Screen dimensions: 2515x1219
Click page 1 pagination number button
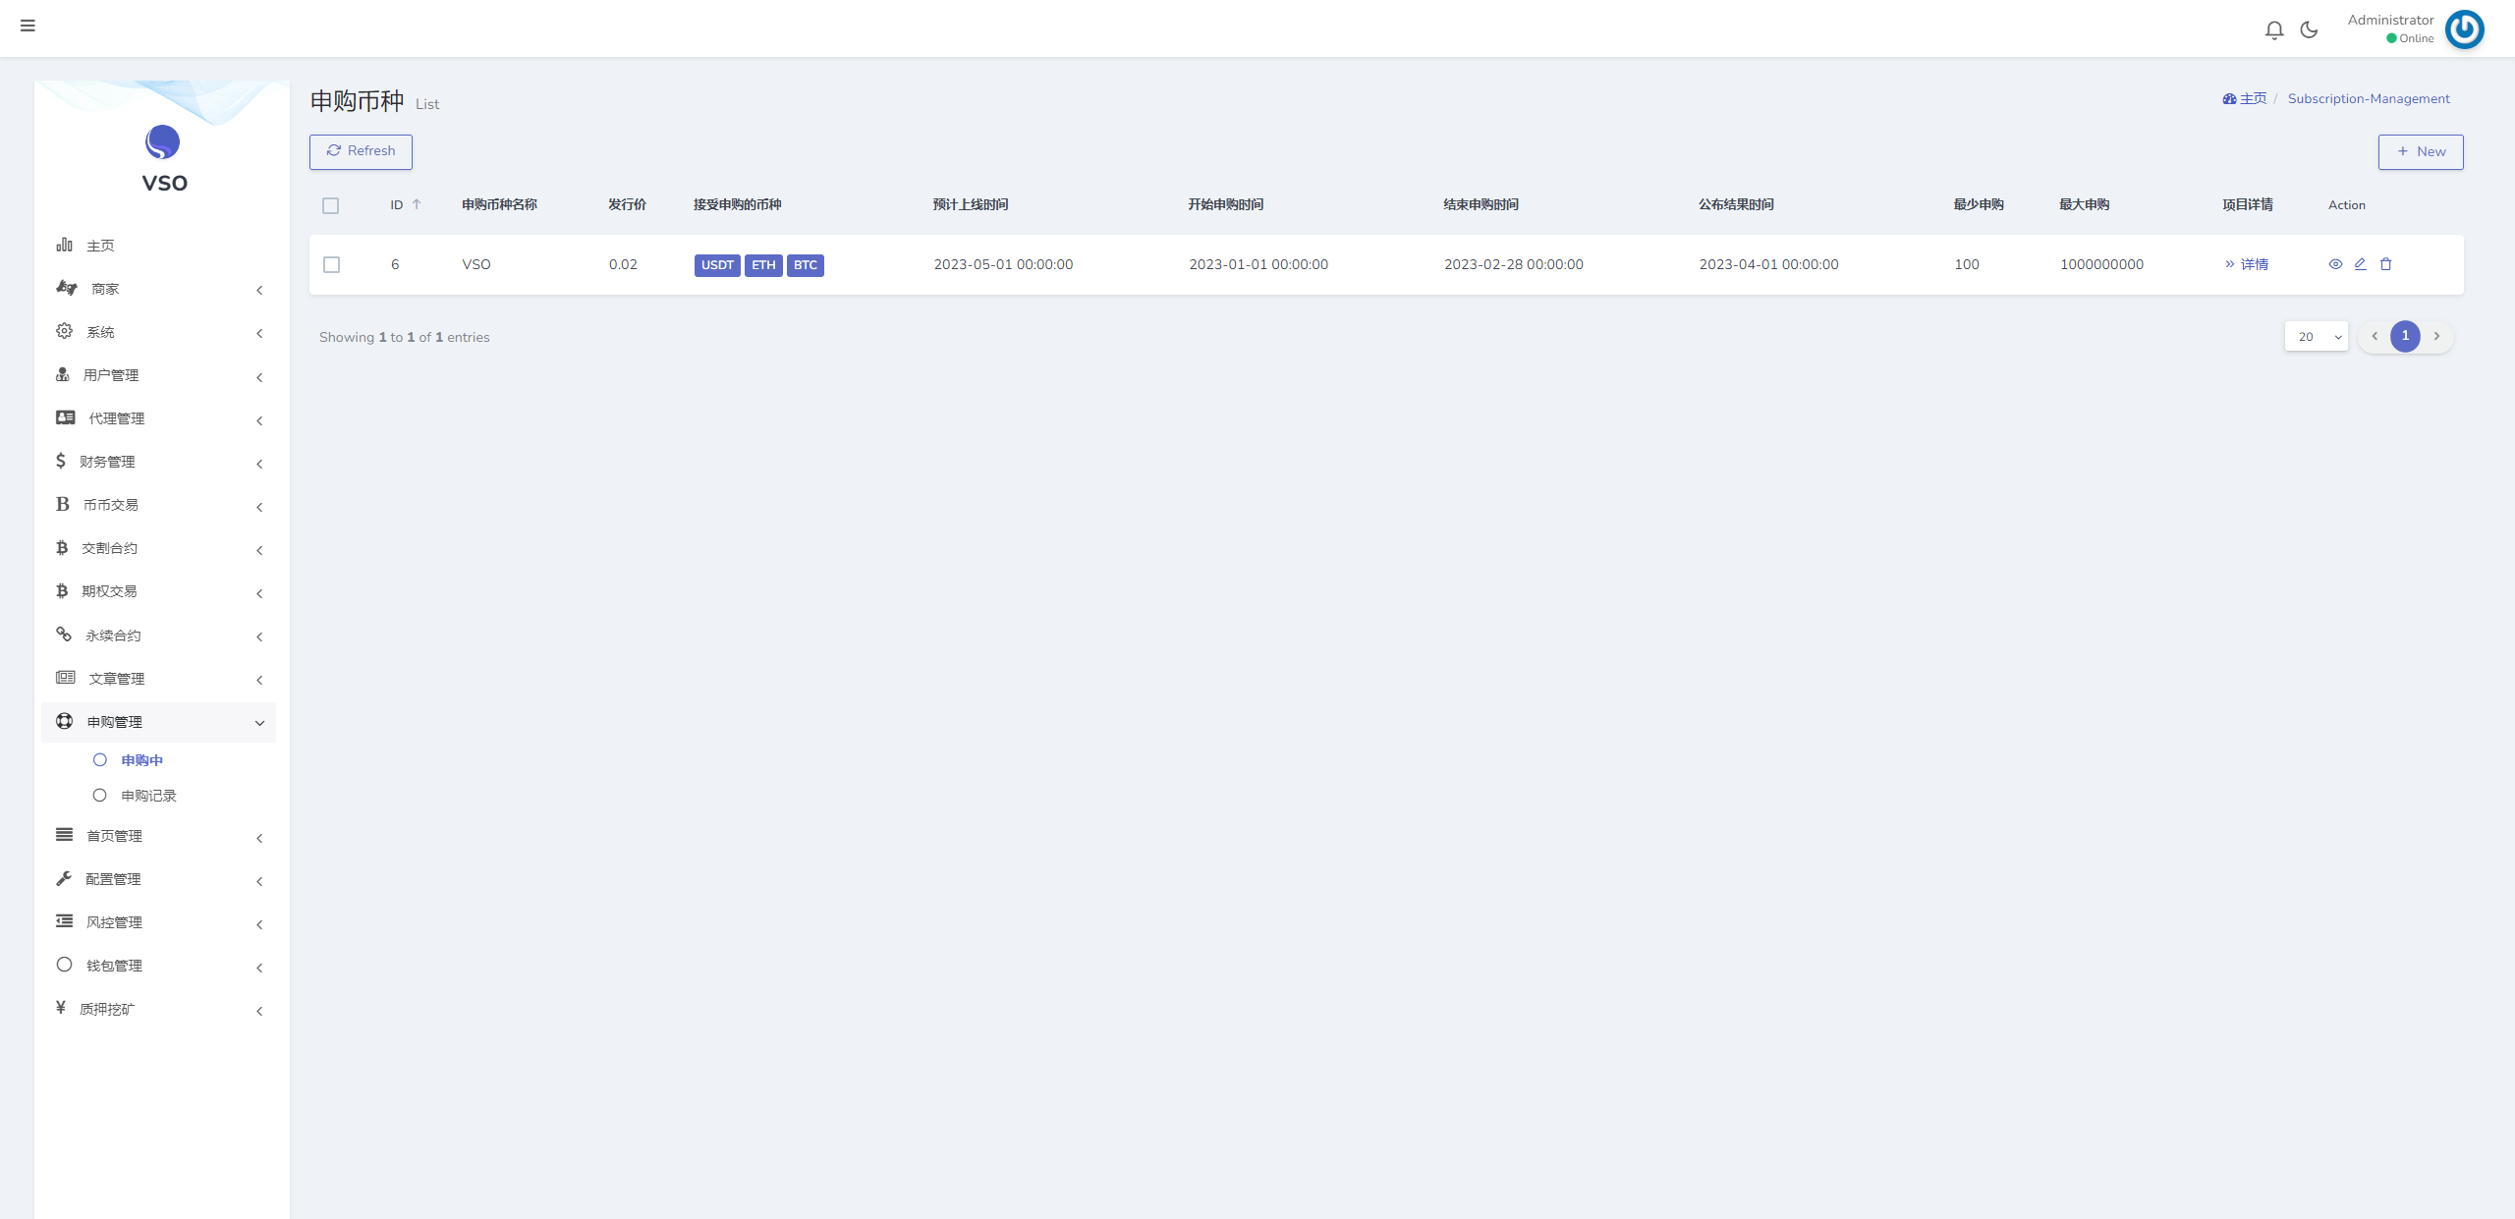point(2404,335)
